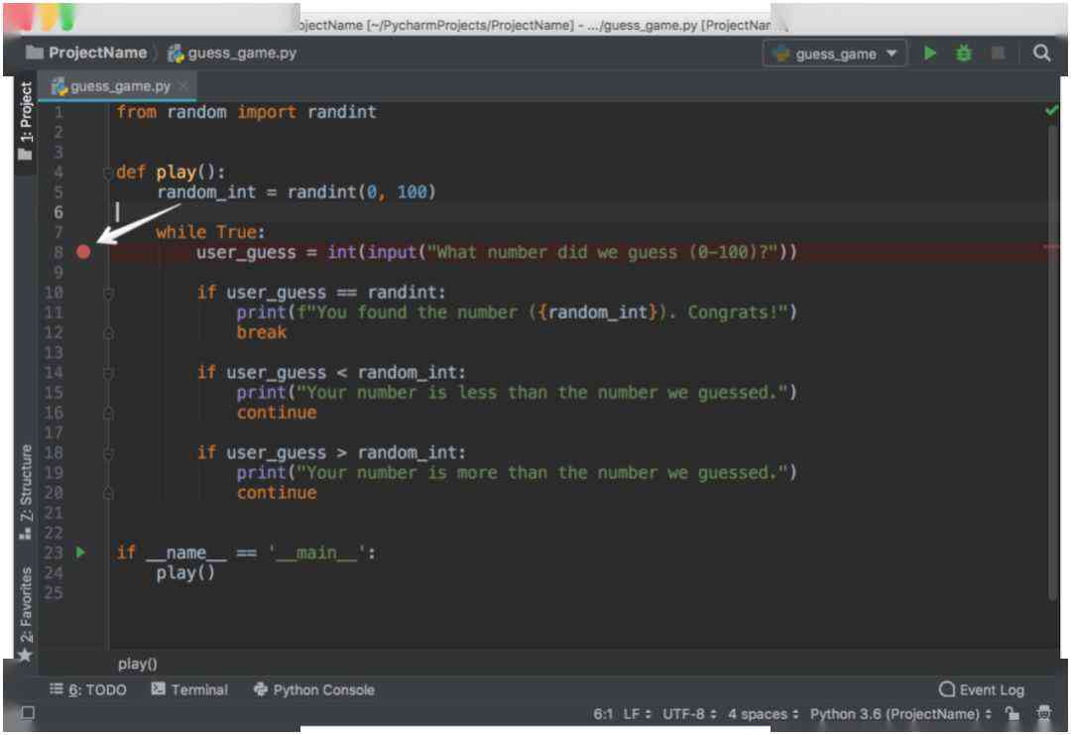Screen dimensions: 1071x735
Task: Open the Terminal tool window
Action: click(x=189, y=689)
